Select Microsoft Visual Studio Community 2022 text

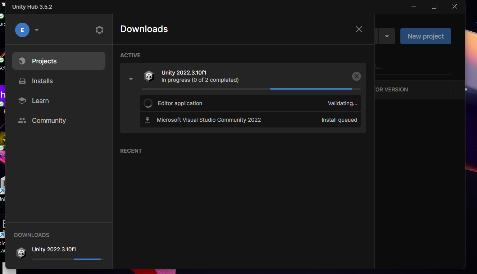209,120
